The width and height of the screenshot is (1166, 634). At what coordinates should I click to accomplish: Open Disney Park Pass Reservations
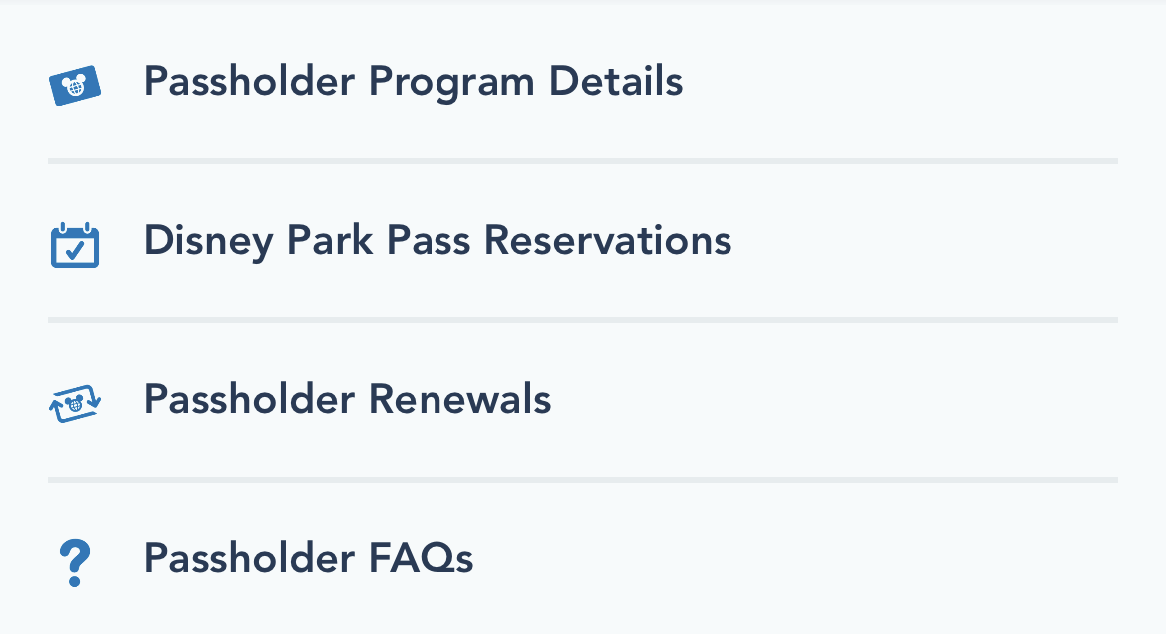tap(437, 241)
